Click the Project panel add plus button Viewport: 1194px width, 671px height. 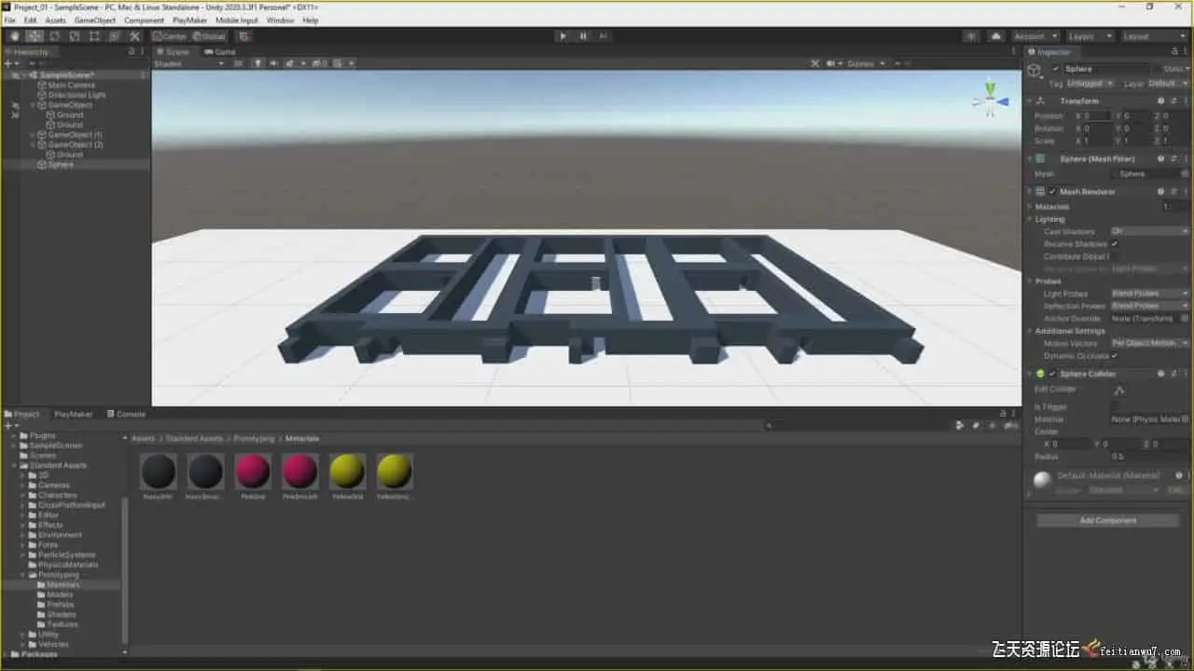tap(9, 426)
